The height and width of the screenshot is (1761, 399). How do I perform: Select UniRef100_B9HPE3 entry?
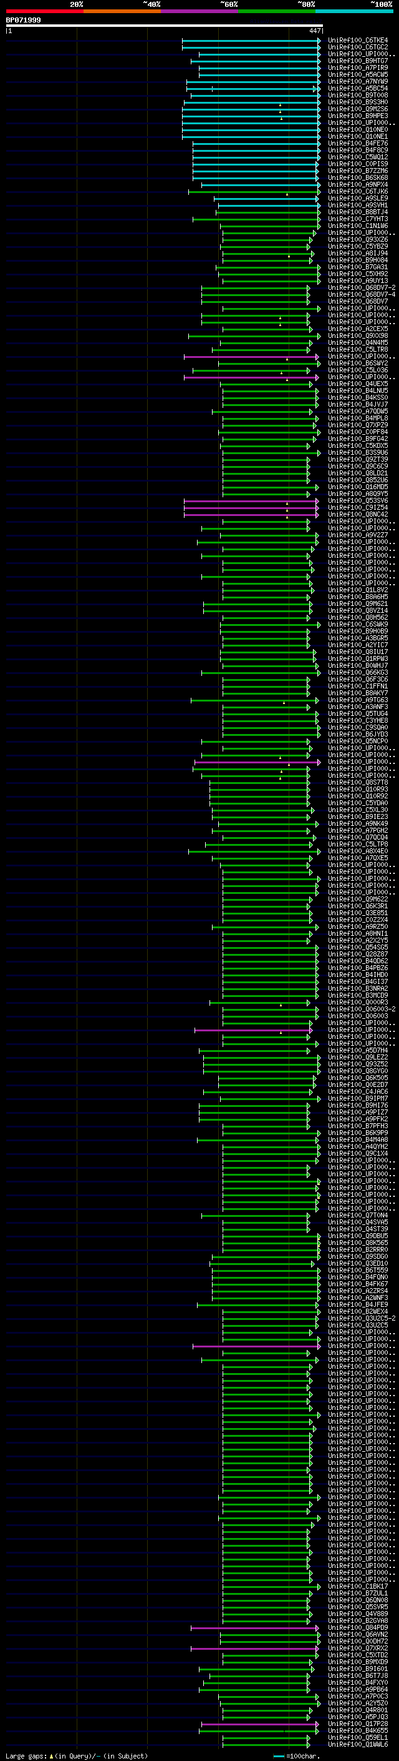tap(357, 116)
